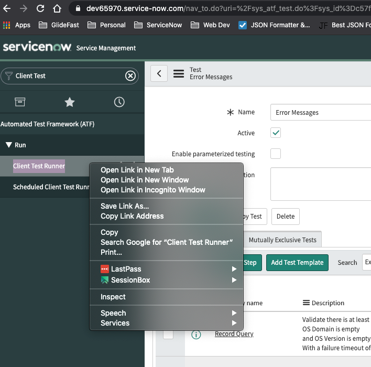Click the browser back arrow
The height and width of the screenshot is (367, 371).
7,8
